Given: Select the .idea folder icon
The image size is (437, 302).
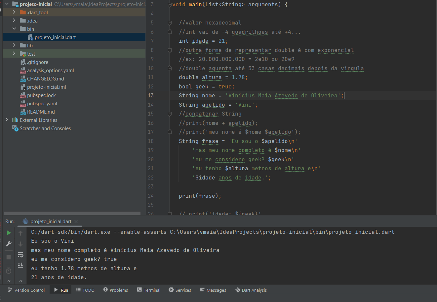Looking at the screenshot, I should [23, 21].
